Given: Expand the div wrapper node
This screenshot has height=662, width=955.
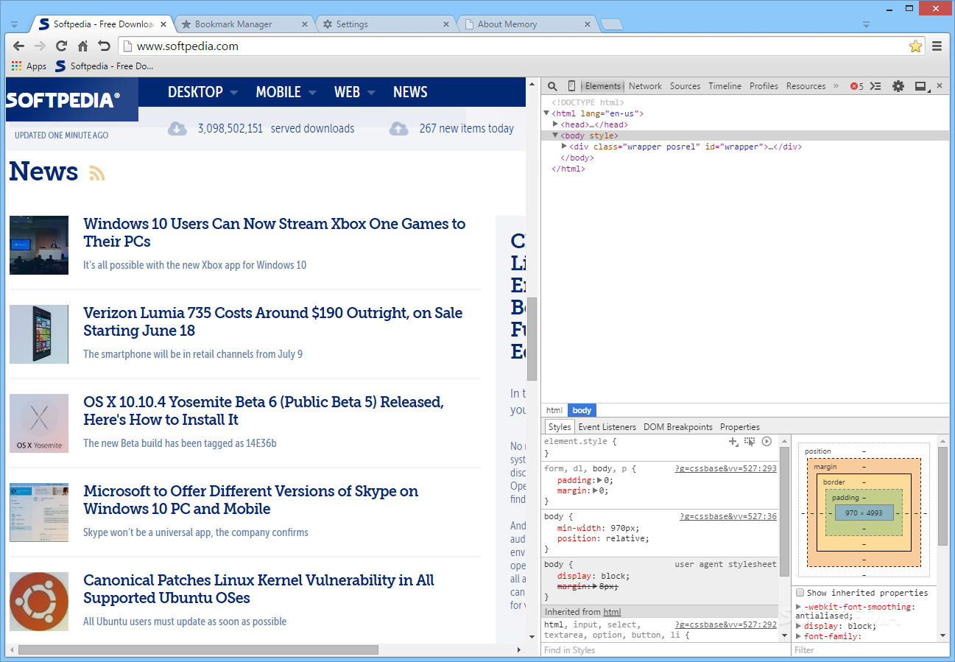Looking at the screenshot, I should (565, 147).
